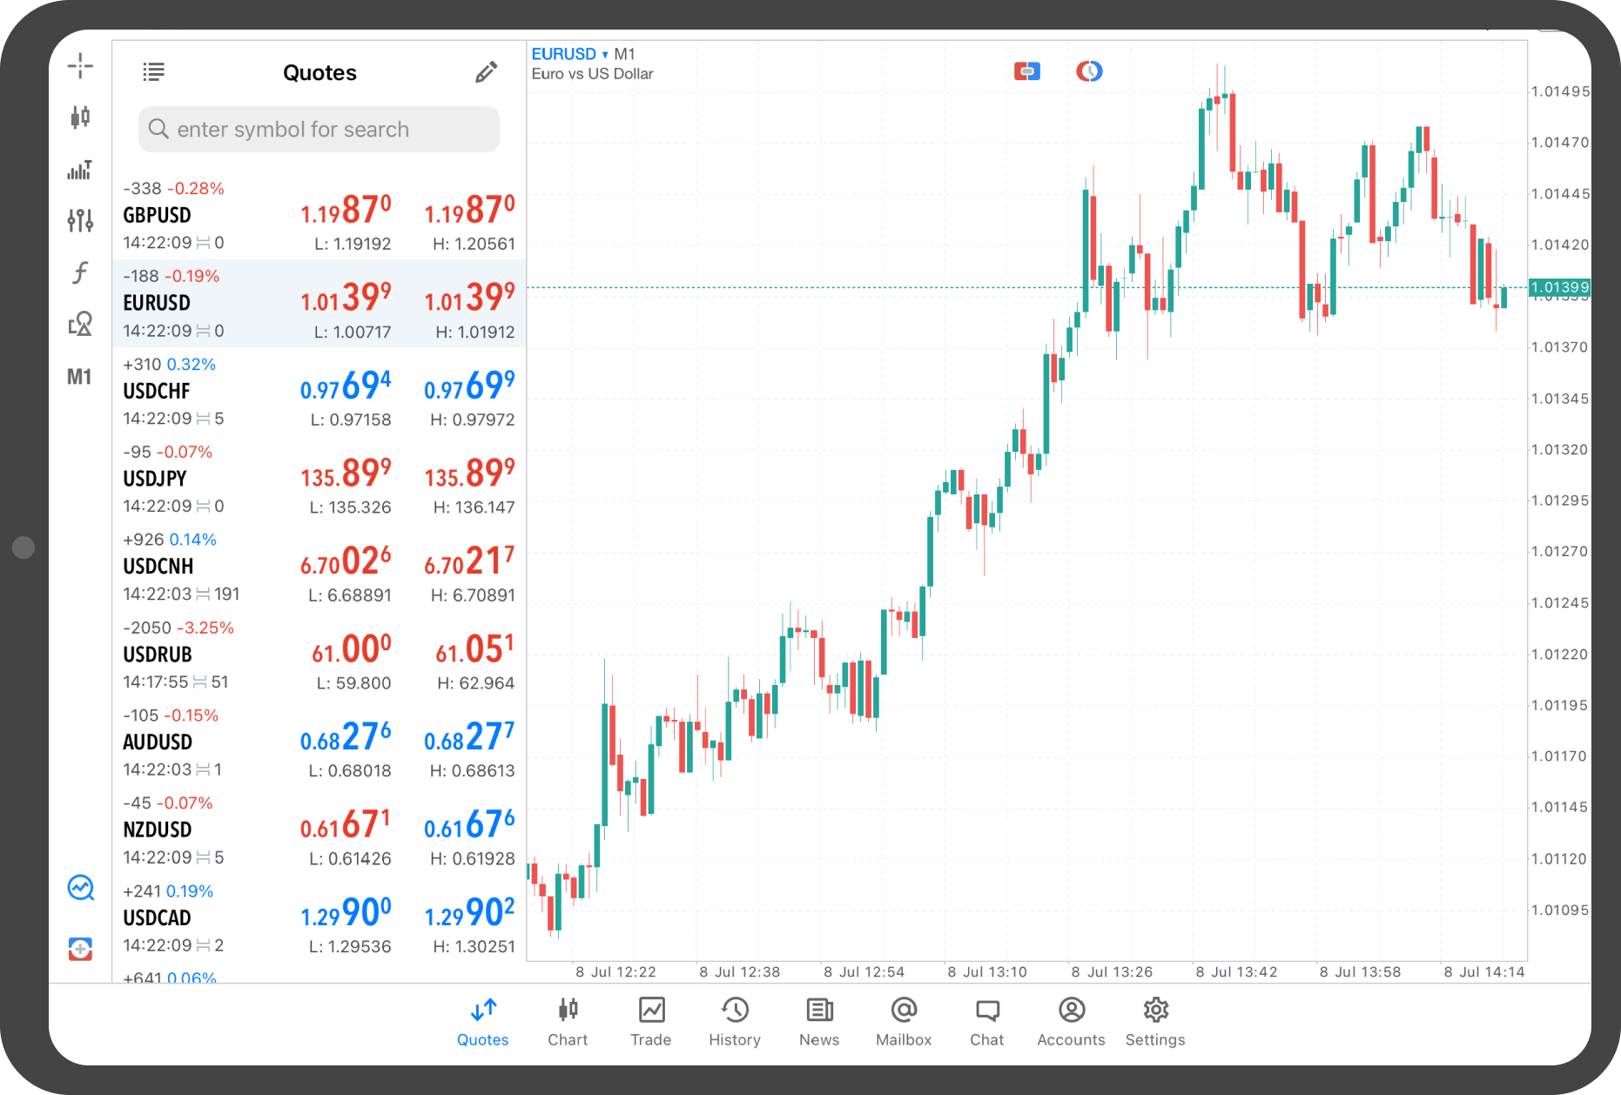Open the indicators function icon
Viewport: 1621px width, 1095px height.
tap(80, 272)
